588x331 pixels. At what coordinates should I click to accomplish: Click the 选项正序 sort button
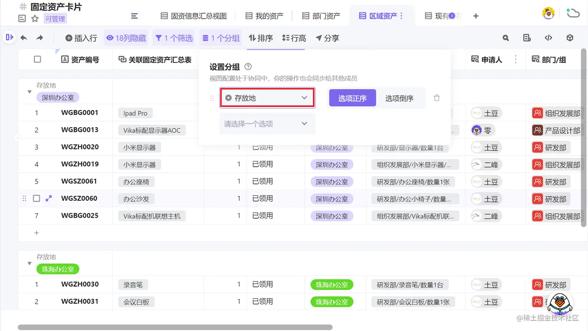click(x=352, y=98)
